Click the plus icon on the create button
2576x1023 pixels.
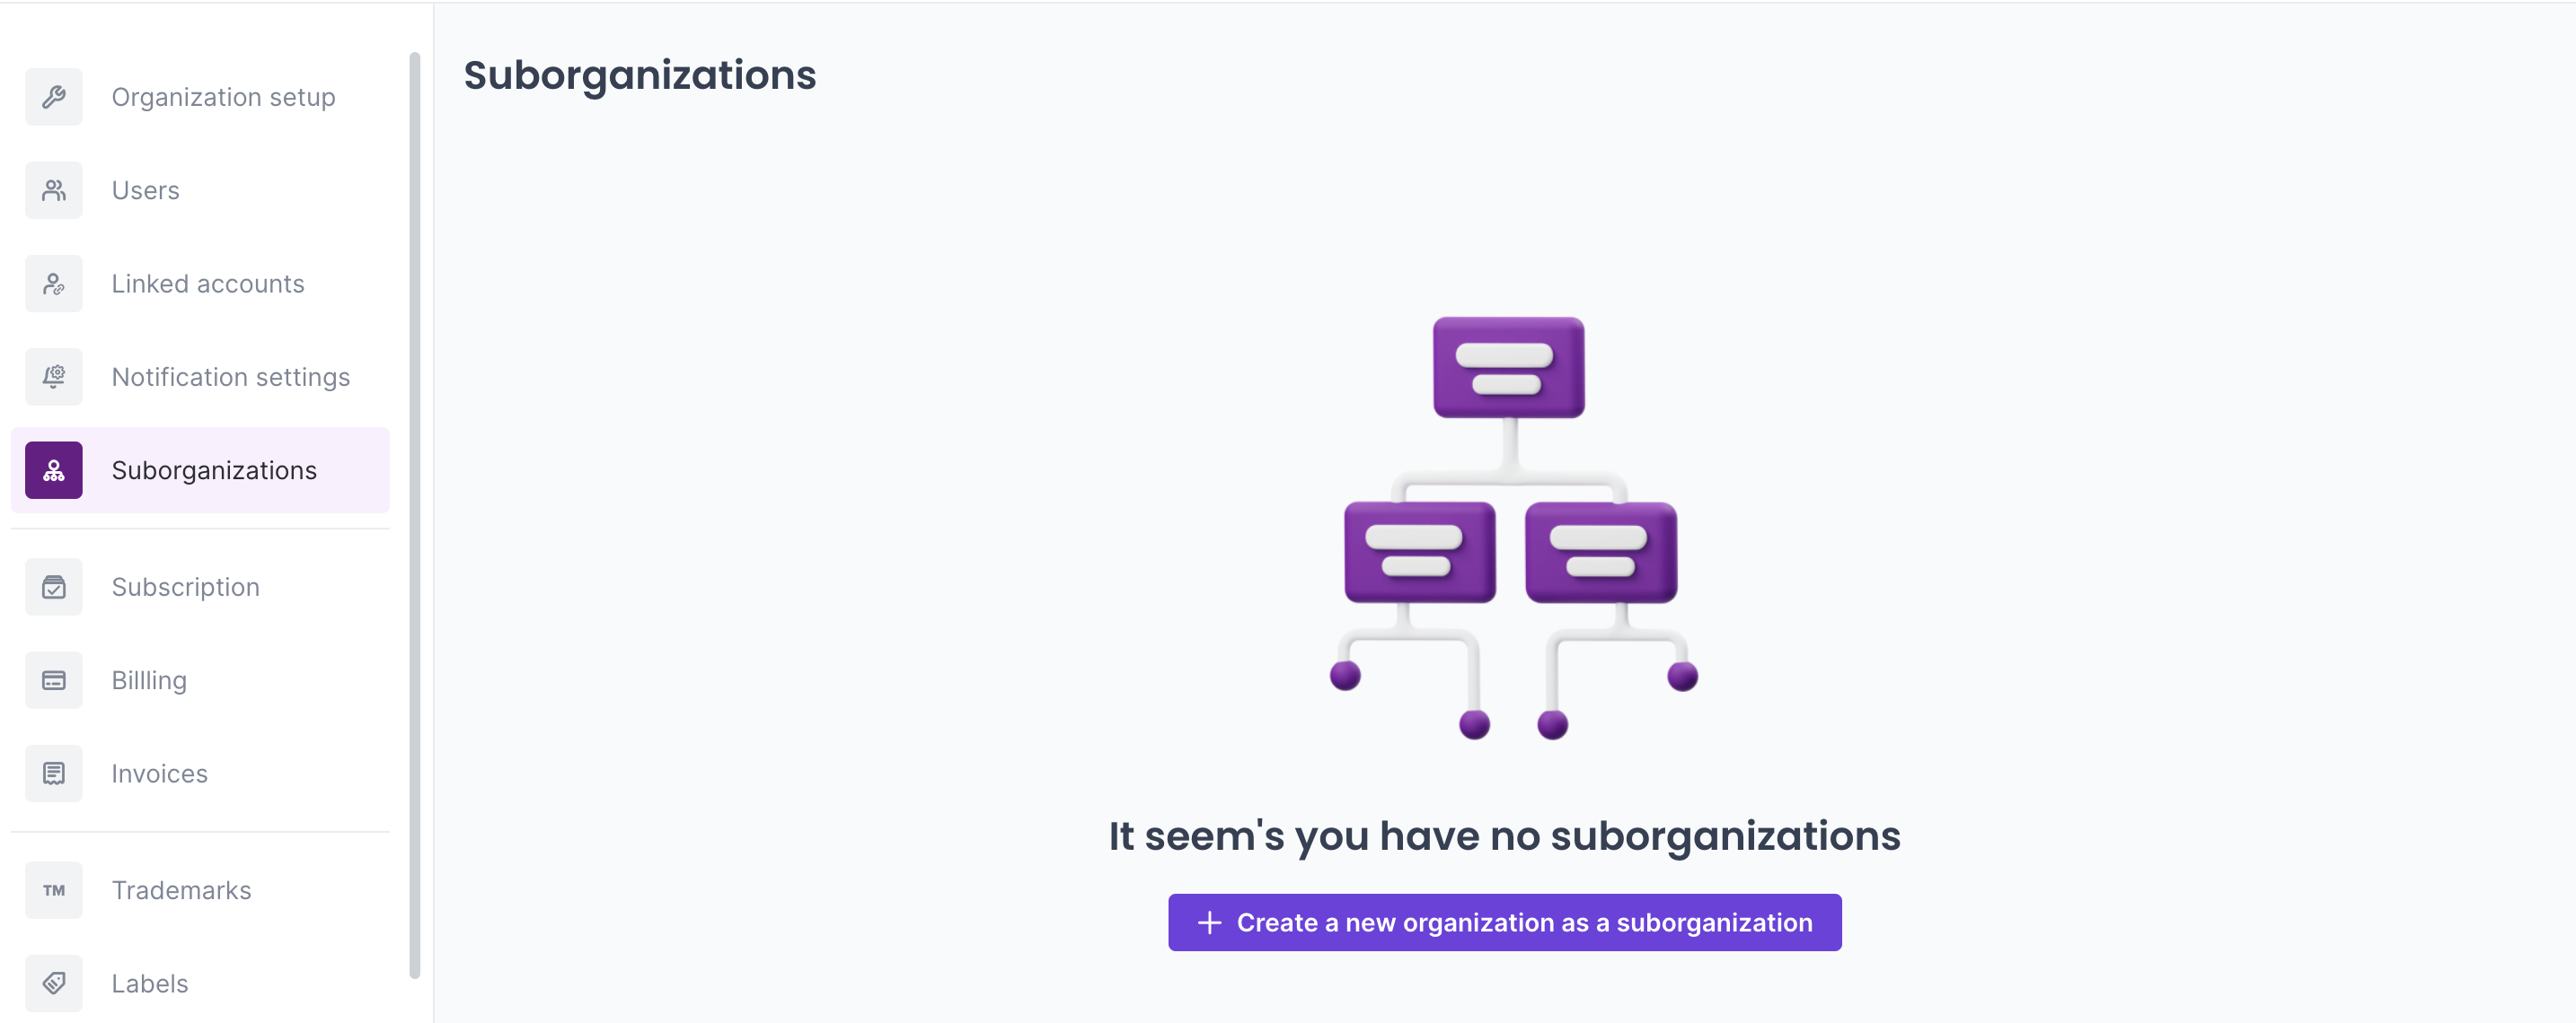[1209, 922]
